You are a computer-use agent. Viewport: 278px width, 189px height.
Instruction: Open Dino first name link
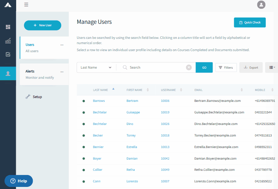click(x=130, y=124)
